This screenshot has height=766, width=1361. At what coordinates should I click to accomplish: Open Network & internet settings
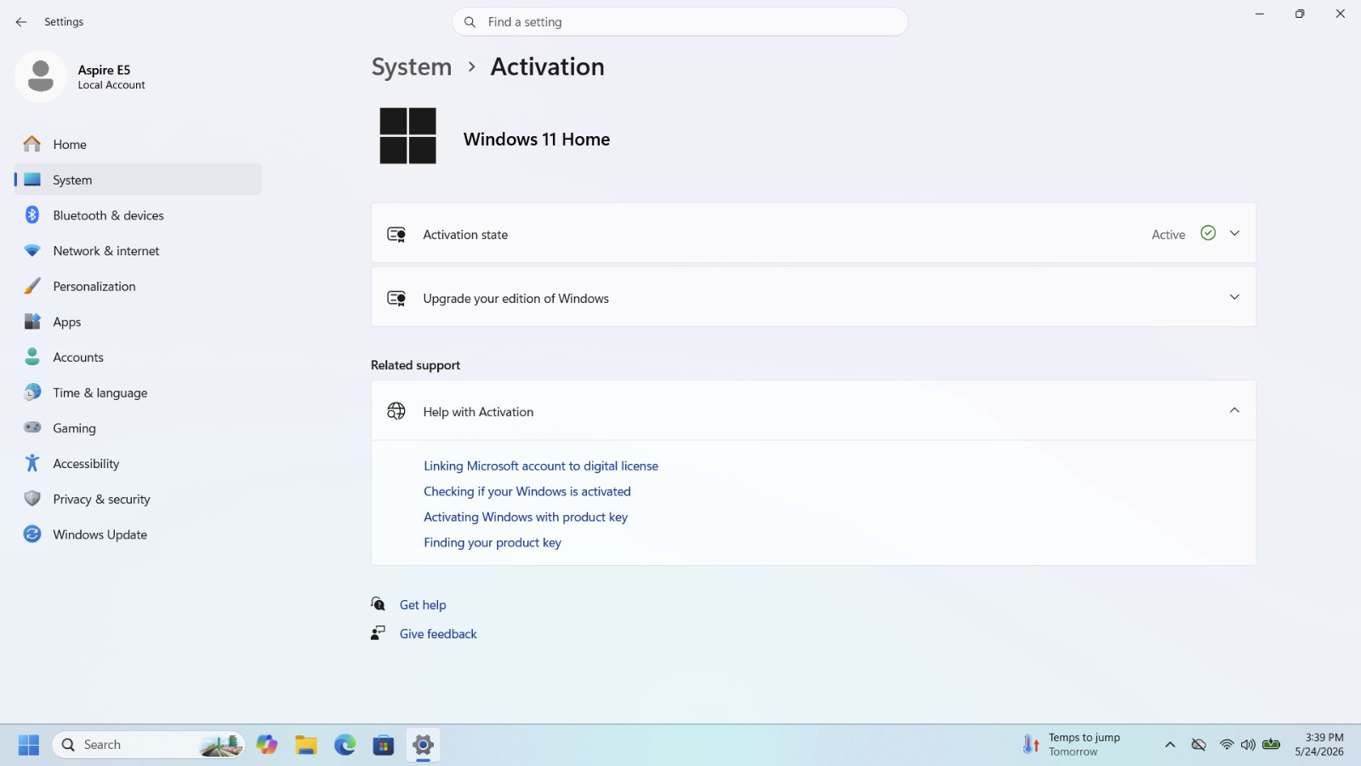(138, 251)
